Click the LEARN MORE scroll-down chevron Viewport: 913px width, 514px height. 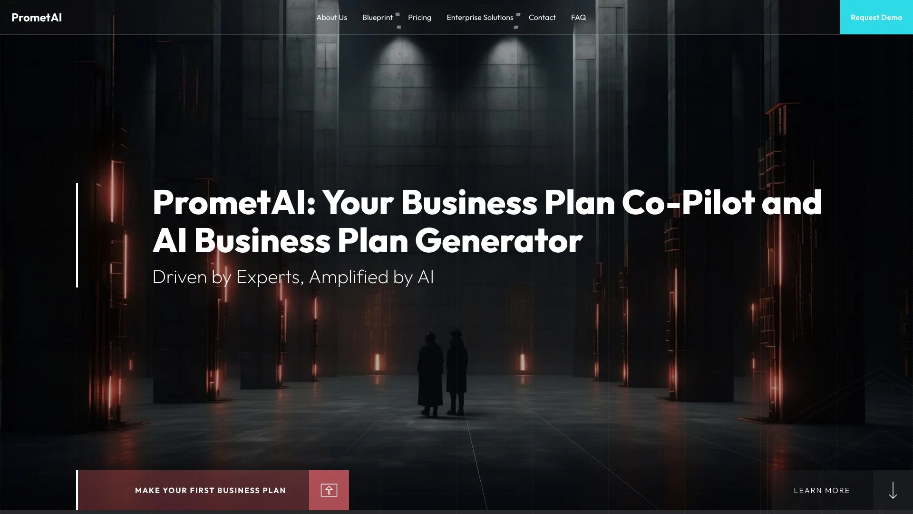(893, 490)
